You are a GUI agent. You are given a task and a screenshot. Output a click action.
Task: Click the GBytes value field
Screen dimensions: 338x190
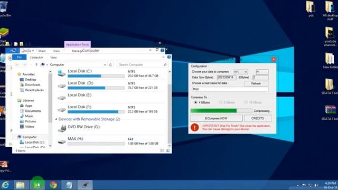[260, 78]
